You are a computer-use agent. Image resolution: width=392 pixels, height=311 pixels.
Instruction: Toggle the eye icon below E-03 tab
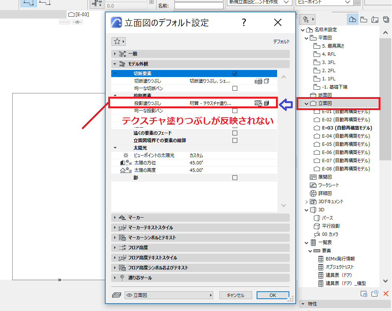click(77, 22)
